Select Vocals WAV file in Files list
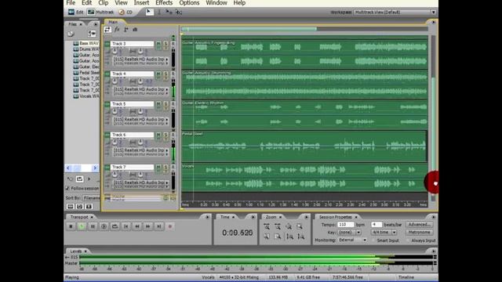Viewport: 502px width, 282px height. (86, 96)
